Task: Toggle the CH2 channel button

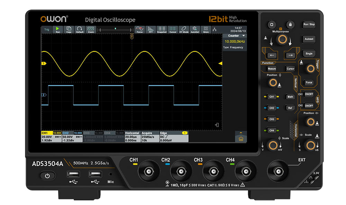Action: [x=272, y=108]
